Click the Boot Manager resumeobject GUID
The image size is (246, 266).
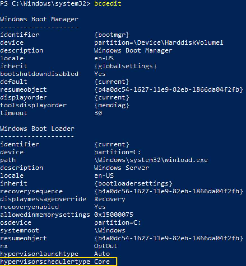(169, 89)
